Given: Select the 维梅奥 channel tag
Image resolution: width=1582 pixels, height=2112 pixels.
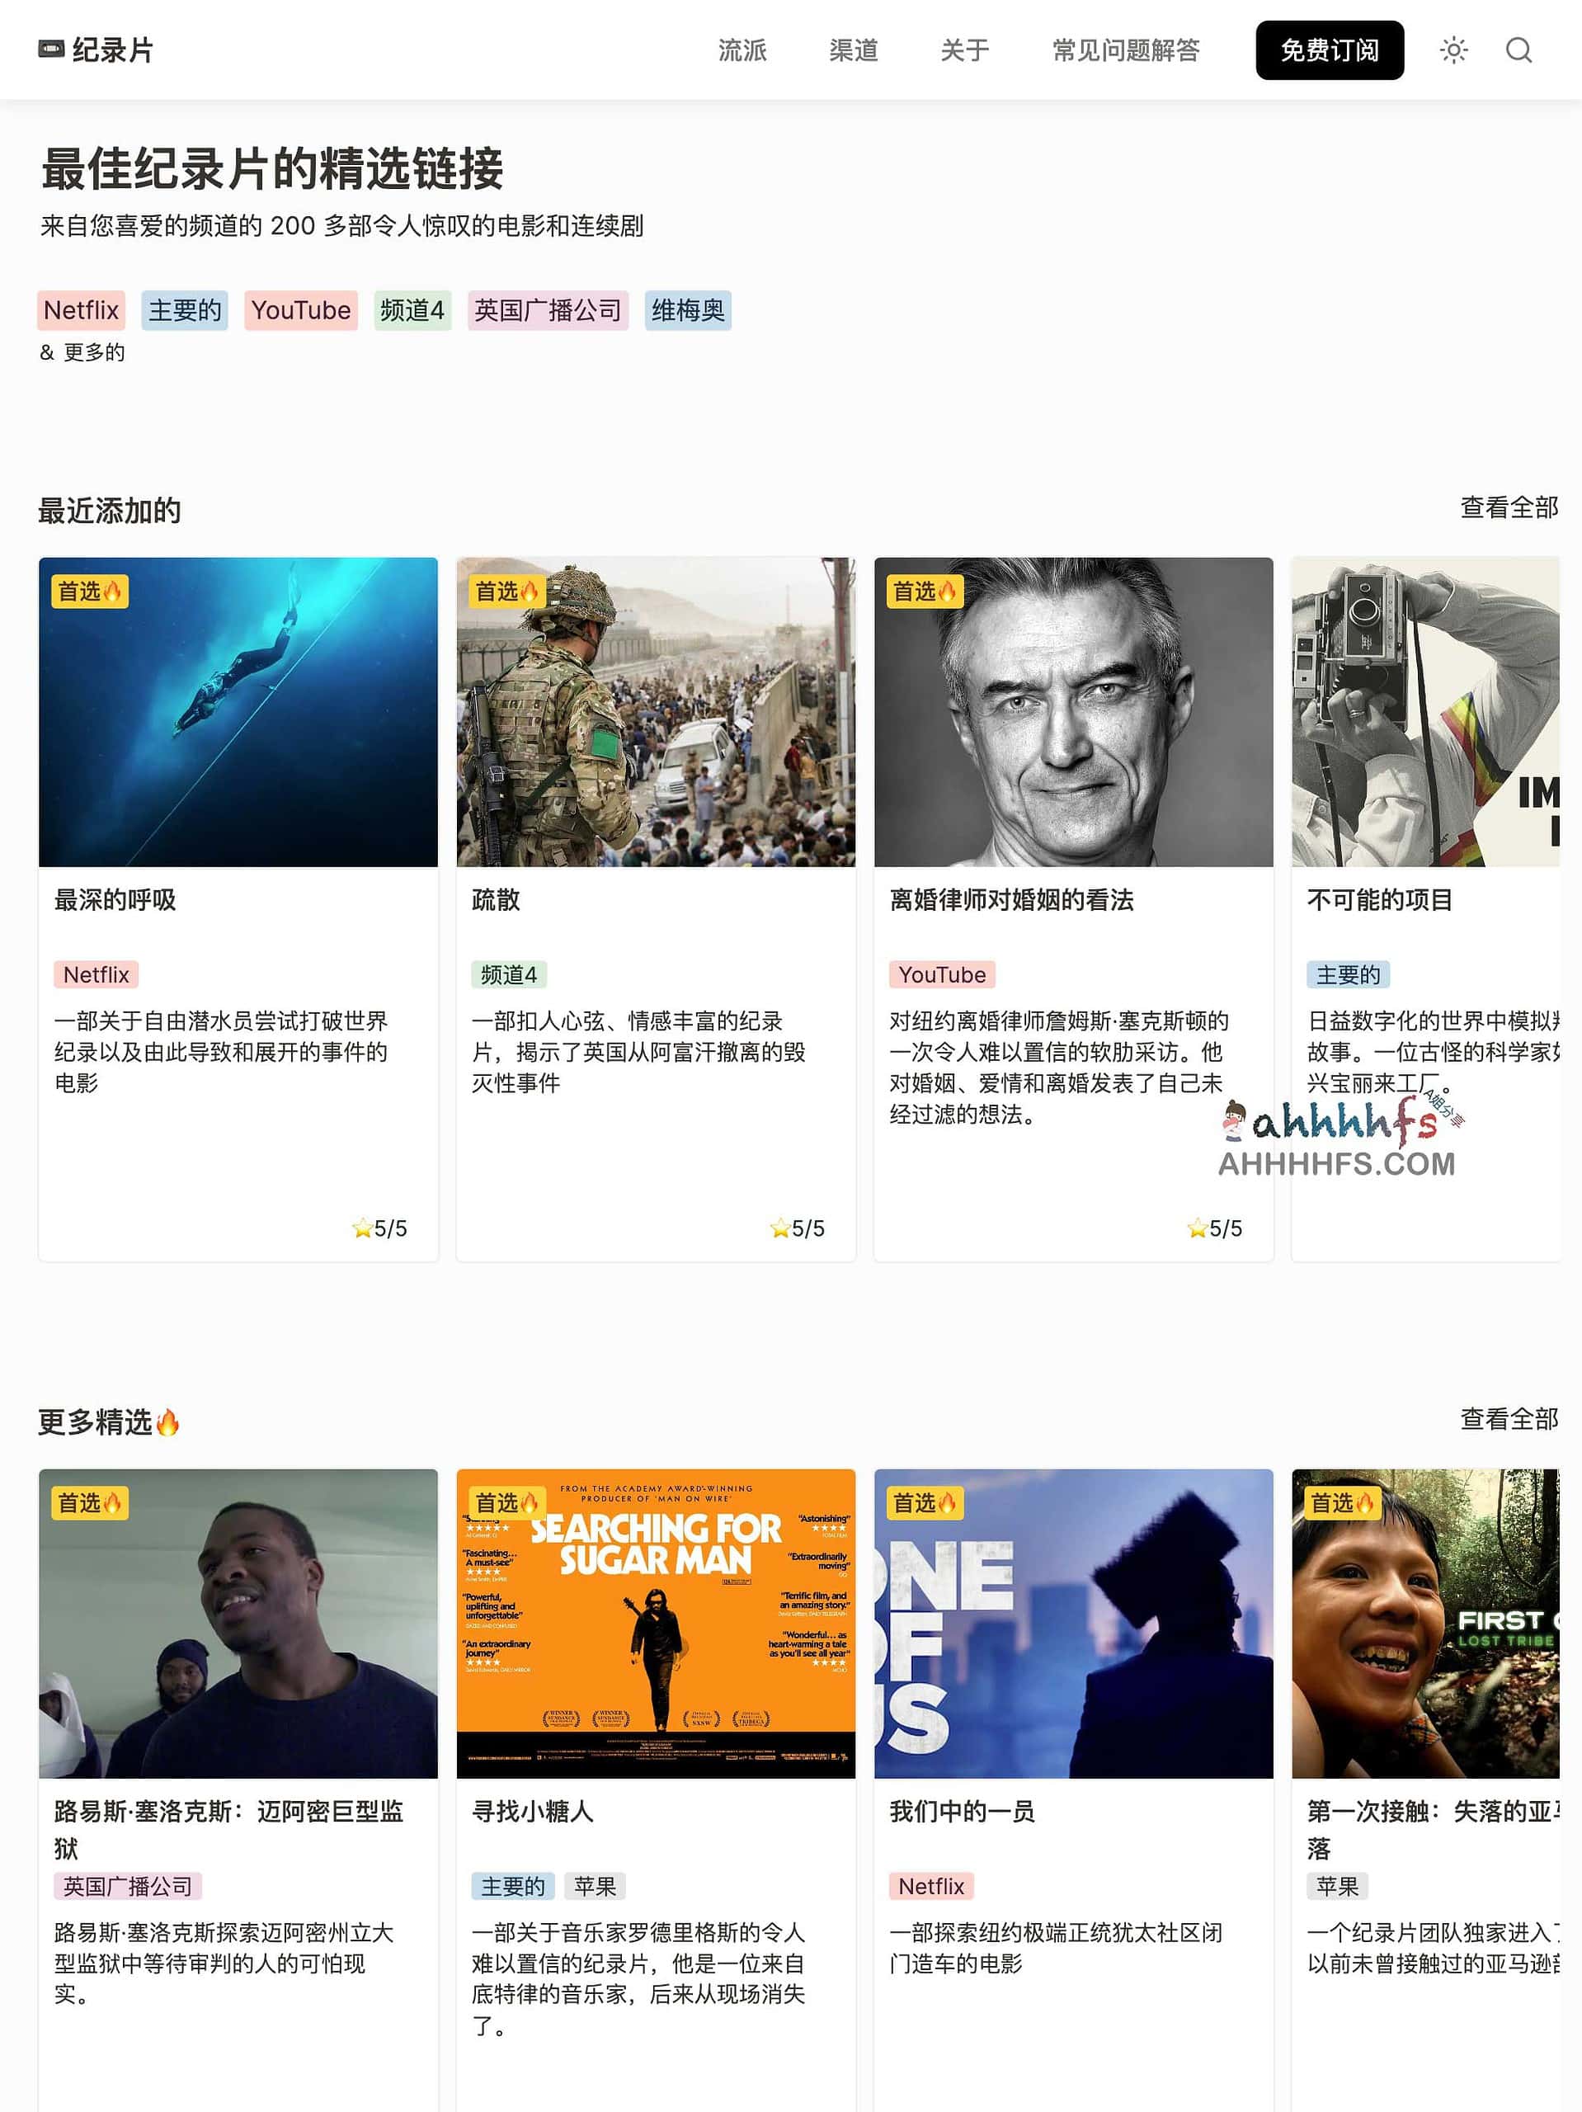Looking at the screenshot, I should pos(687,310).
